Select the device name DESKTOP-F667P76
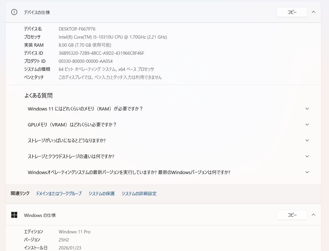Viewport: 329px width, 251px height. tap(77, 29)
